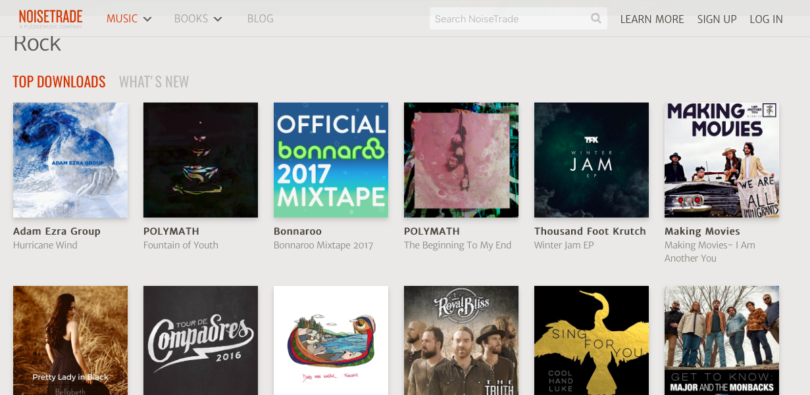
Task: Open the Adam Ezra Group album cover
Action: coord(70,160)
